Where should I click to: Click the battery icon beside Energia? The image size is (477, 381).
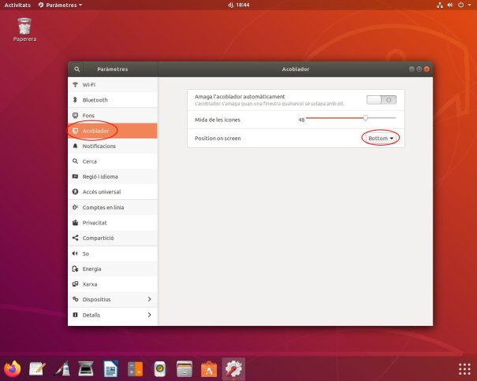[x=75, y=268]
